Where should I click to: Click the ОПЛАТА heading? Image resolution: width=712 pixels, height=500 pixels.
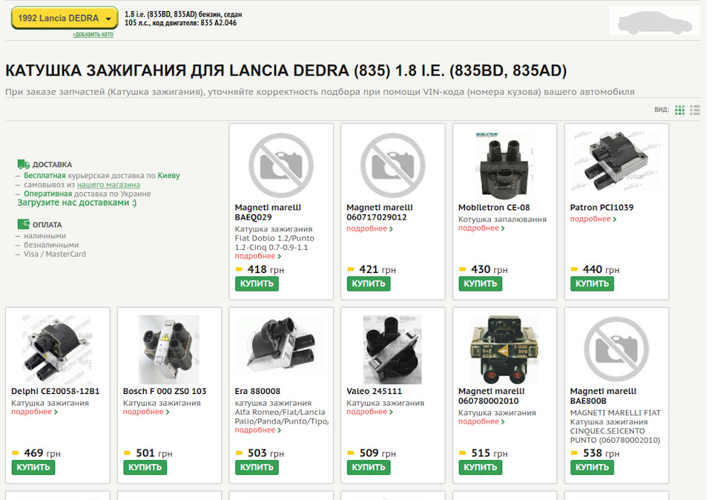point(47,225)
